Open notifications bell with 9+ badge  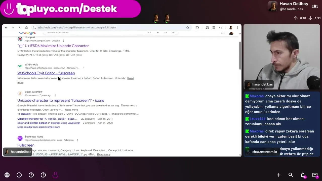[303, 175]
